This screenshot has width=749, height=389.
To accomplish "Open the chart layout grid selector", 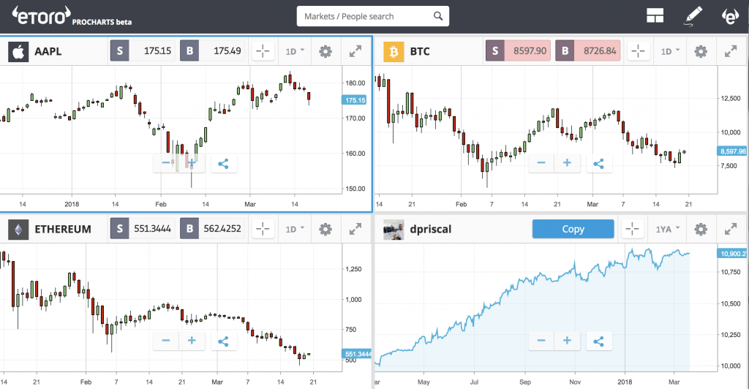I will tap(655, 16).
